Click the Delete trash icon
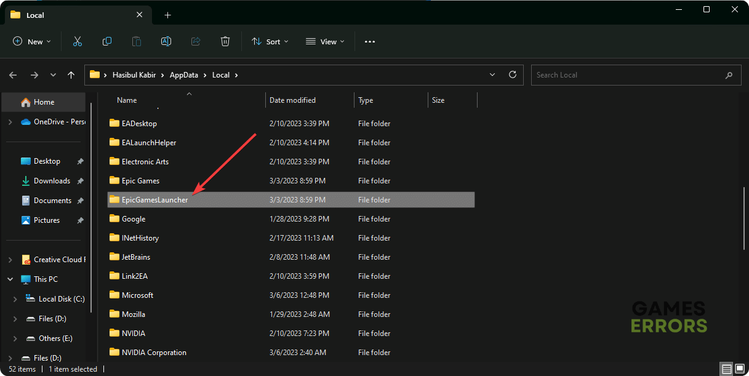 pos(225,41)
